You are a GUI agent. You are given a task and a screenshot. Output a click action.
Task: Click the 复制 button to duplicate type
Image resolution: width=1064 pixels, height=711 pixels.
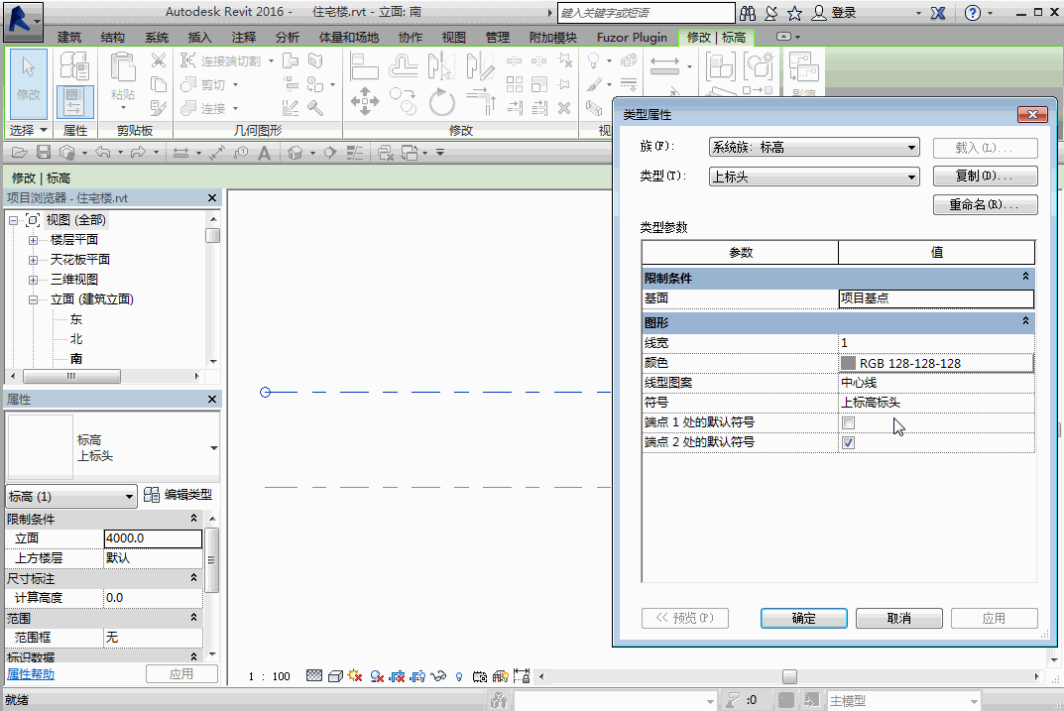985,177
